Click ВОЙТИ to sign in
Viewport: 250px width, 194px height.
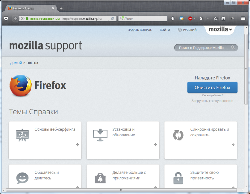(165, 30)
